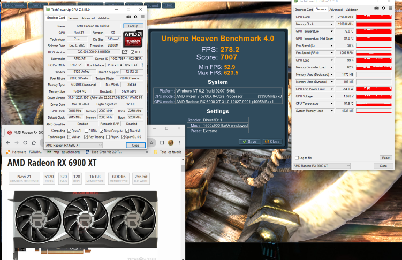Viewport: 402px width, 260px height.
Task: Open the GPU Chip Power Draw dropdown
Action: pyautogui.click(x=331, y=89)
